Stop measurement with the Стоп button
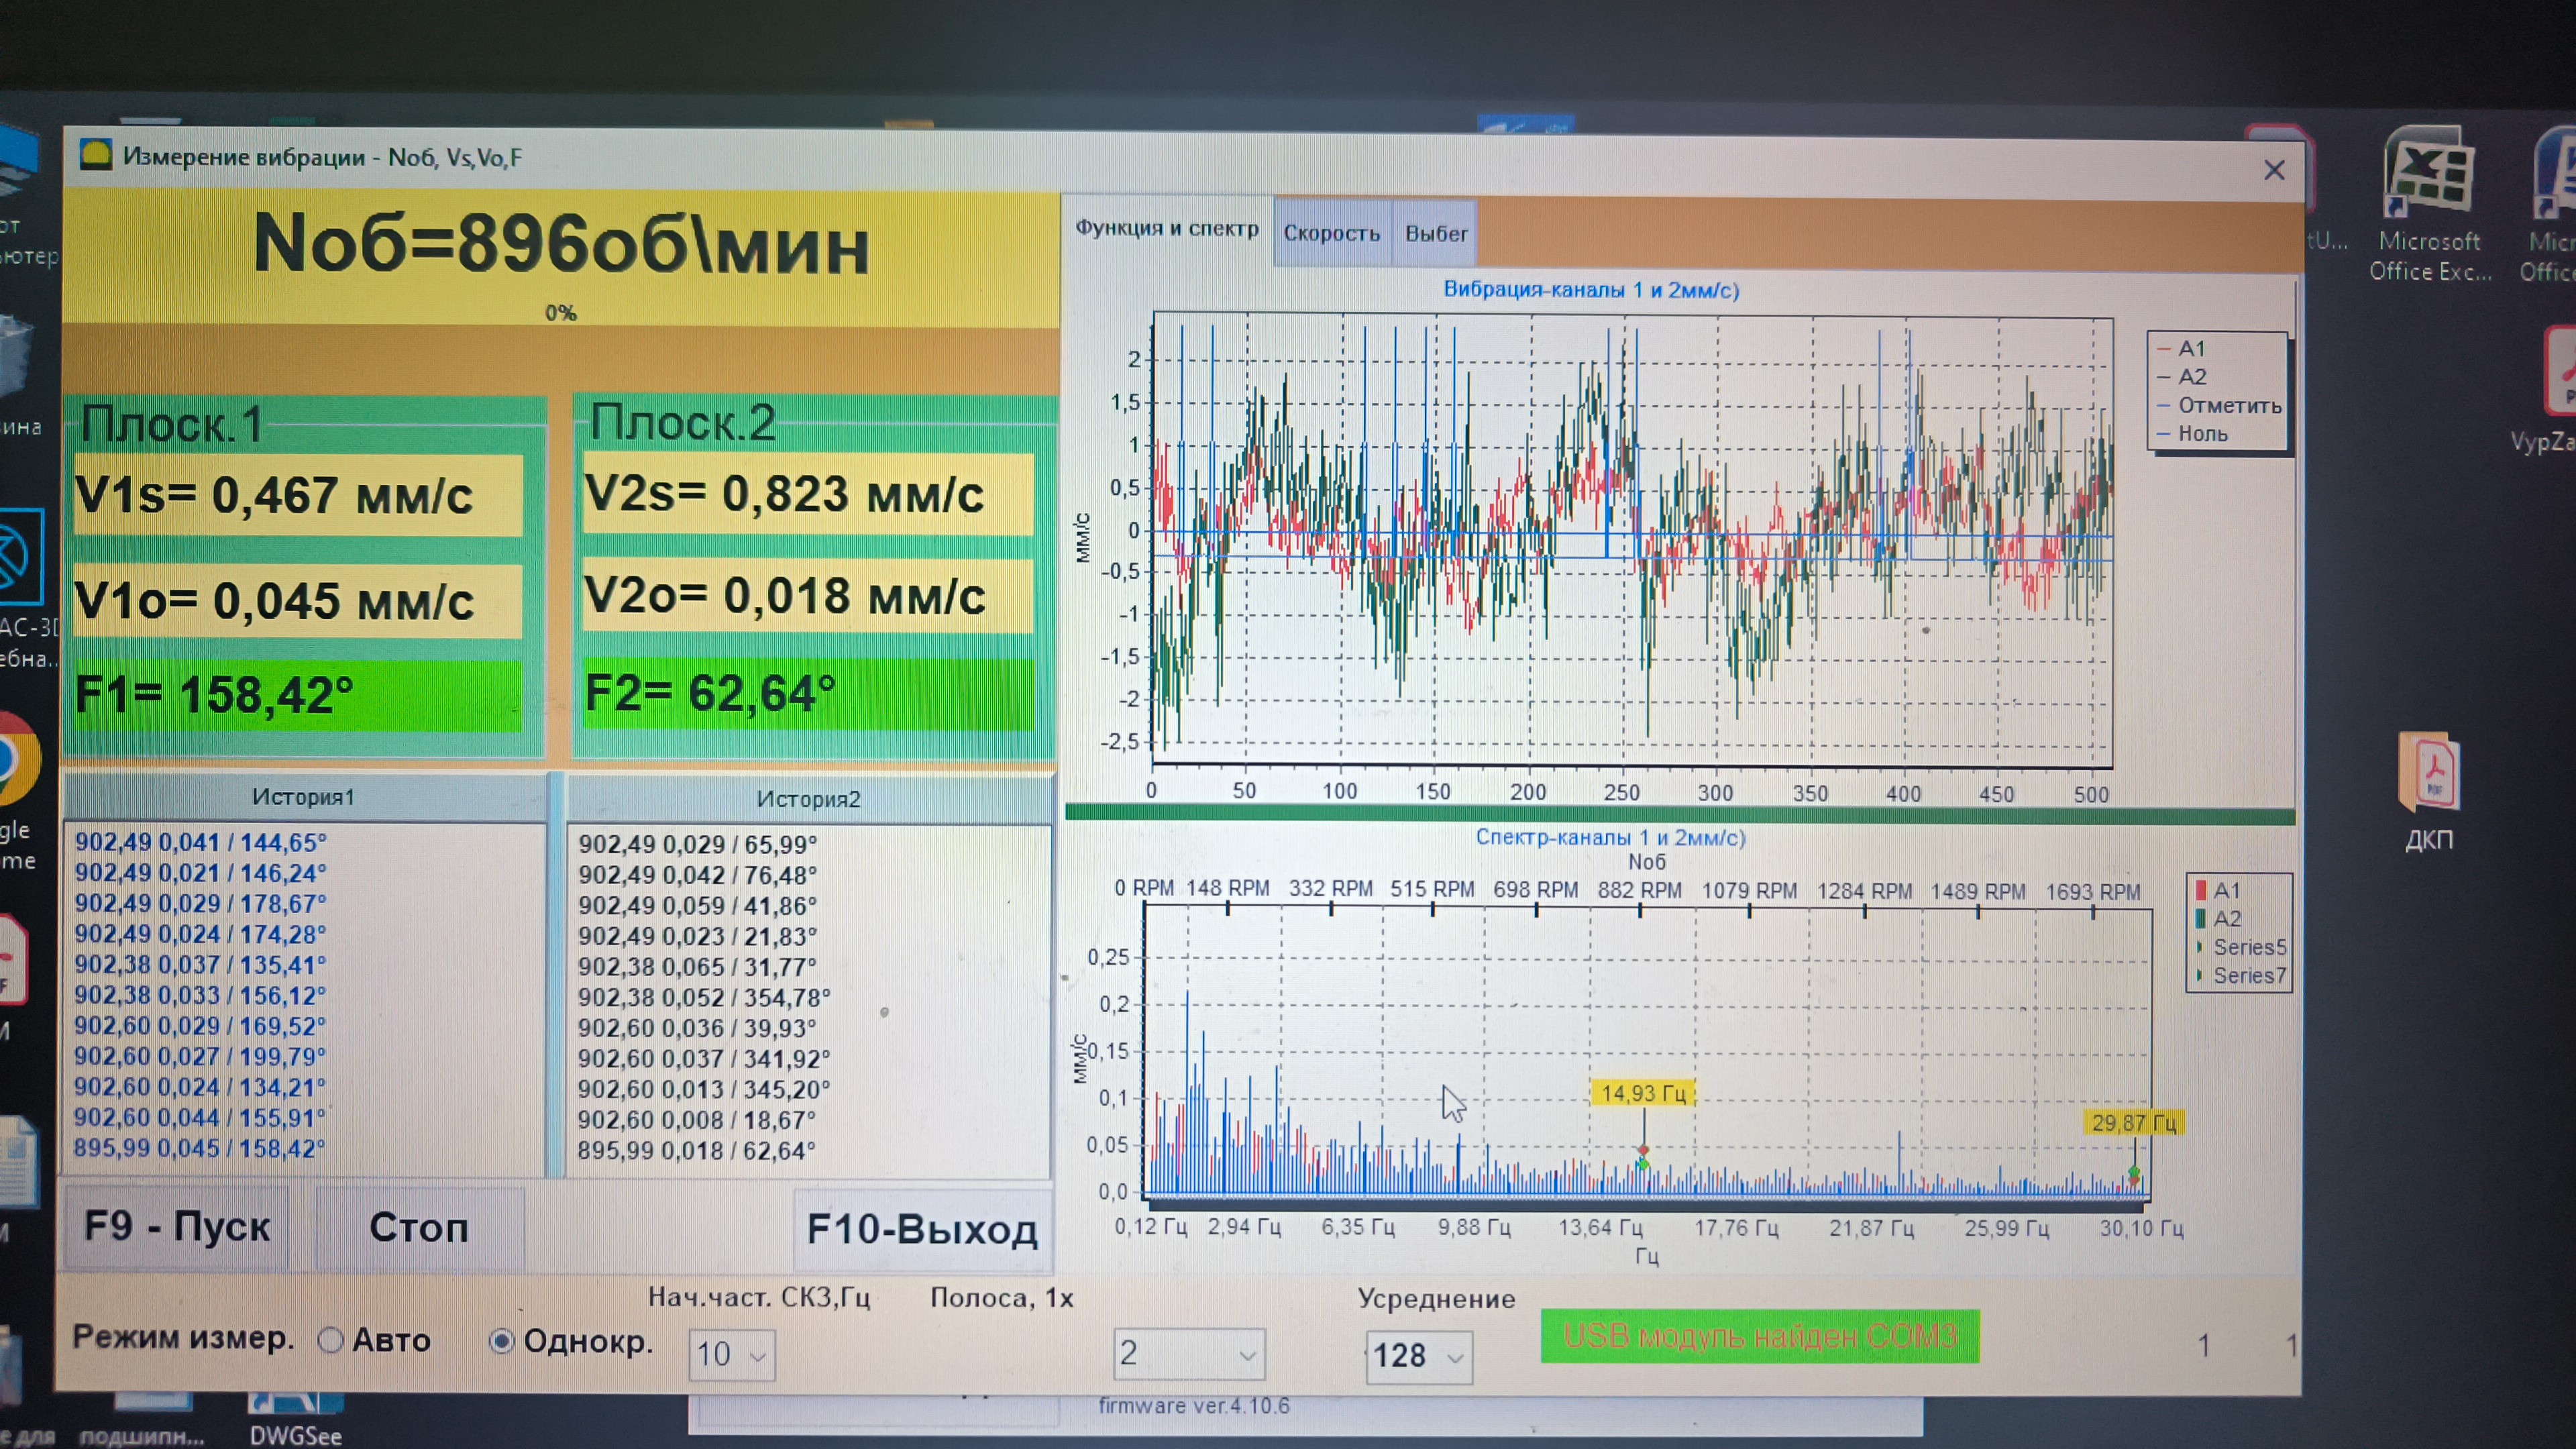The height and width of the screenshot is (1449, 2576). click(419, 1227)
